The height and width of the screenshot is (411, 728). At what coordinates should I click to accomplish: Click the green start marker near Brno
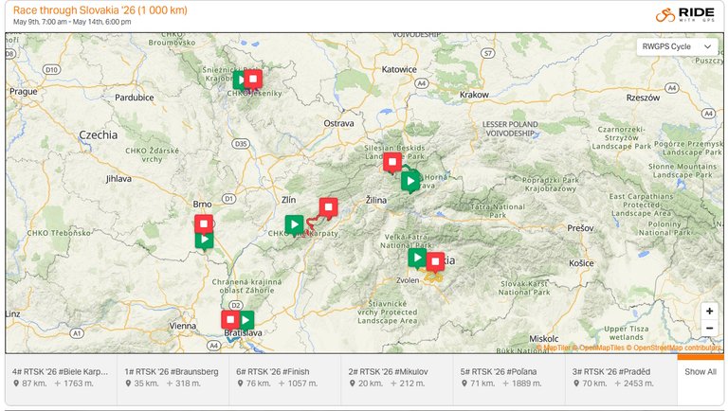point(204,240)
